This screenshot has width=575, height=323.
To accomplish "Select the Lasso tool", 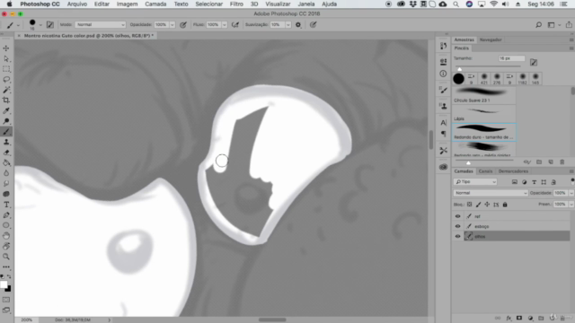I will [x=6, y=80].
